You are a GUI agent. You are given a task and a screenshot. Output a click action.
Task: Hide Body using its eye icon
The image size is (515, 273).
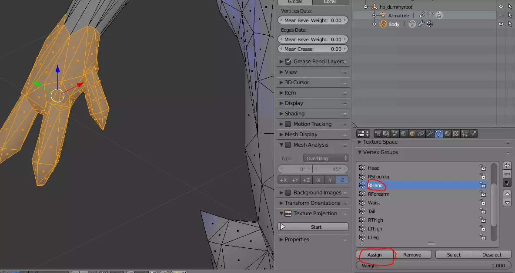pyautogui.click(x=501, y=24)
